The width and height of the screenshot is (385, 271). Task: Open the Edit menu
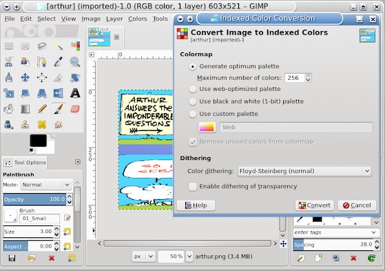coord(25,19)
